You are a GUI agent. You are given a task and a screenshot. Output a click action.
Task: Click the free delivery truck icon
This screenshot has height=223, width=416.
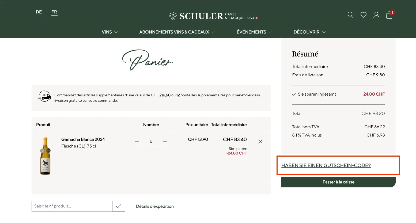coord(44,96)
